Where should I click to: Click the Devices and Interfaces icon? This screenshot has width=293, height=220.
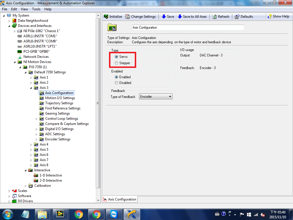(14, 26)
